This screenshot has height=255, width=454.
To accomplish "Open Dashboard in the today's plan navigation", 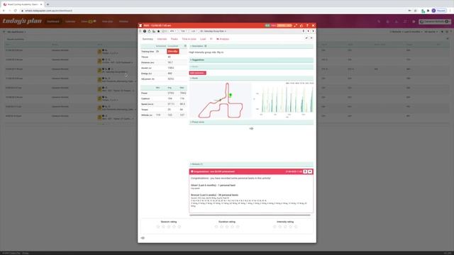I will tap(53, 21).
